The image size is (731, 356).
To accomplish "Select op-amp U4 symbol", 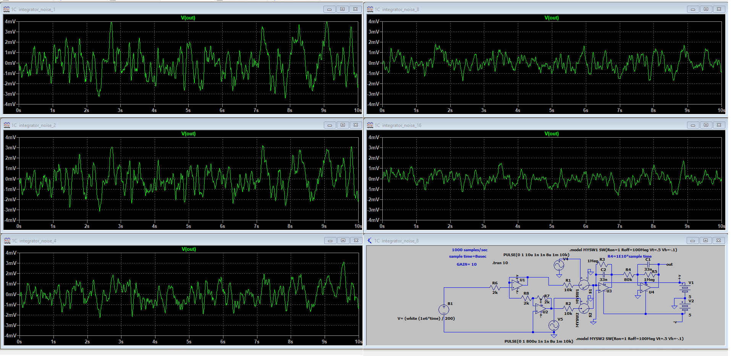I will 645,289.
